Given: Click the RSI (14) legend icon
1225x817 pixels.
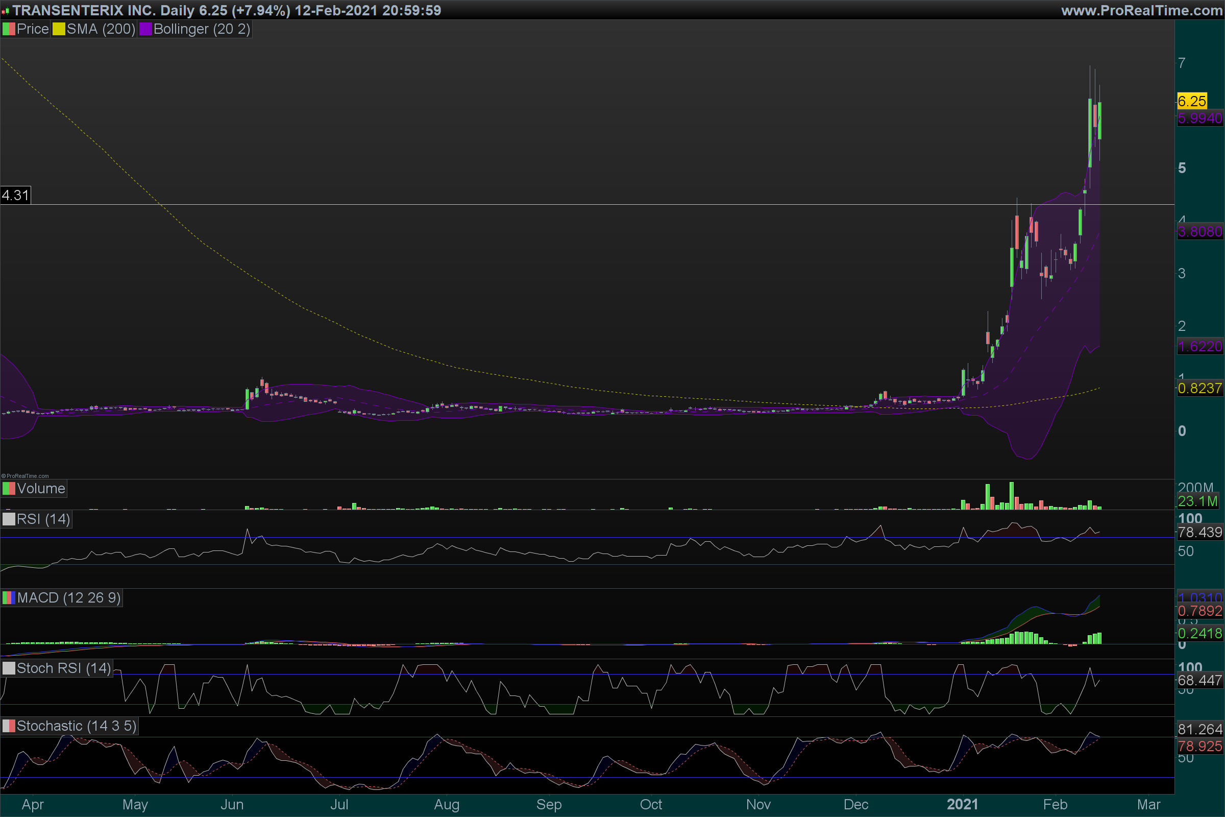Looking at the screenshot, I should (x=9, y=519).
